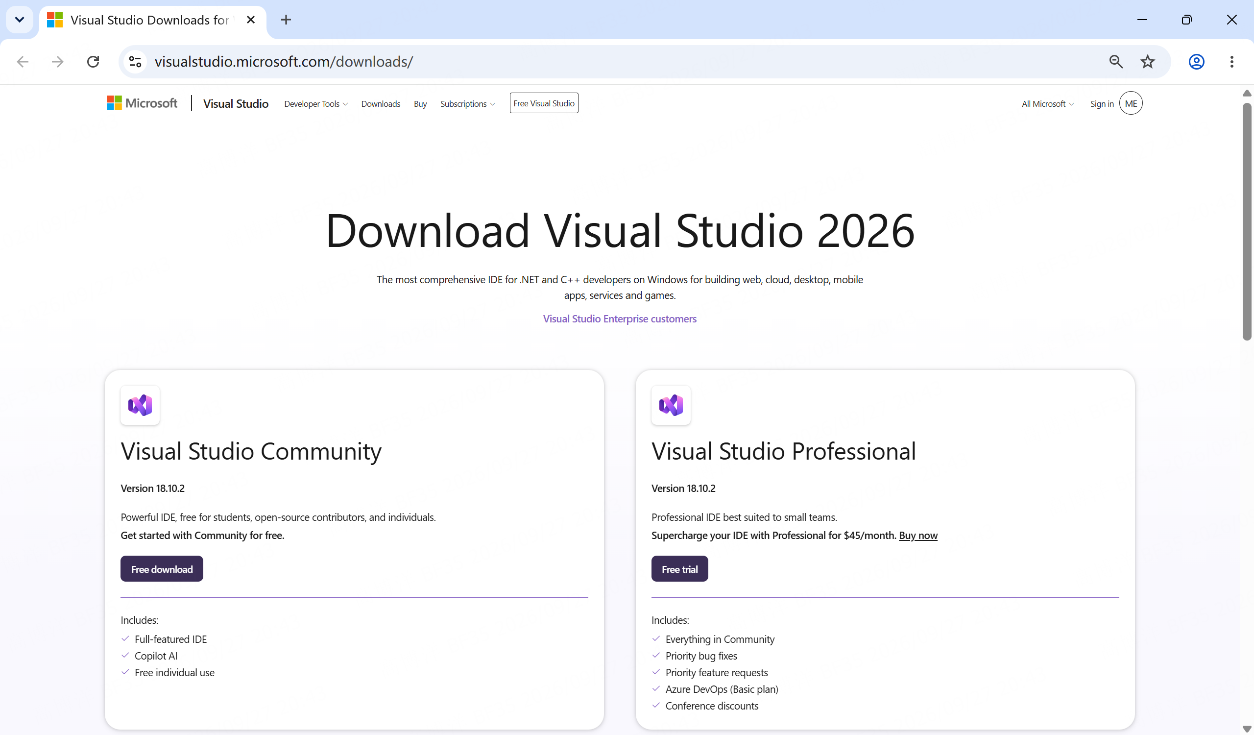Viewport: 1254px width, 735px height.
Task: Expand the Subscriptions dropdown
Action: click(x=468, y=104)
